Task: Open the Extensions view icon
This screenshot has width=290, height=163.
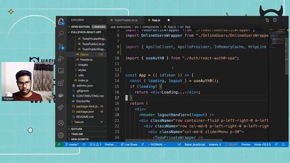Action: coord(61,83)
